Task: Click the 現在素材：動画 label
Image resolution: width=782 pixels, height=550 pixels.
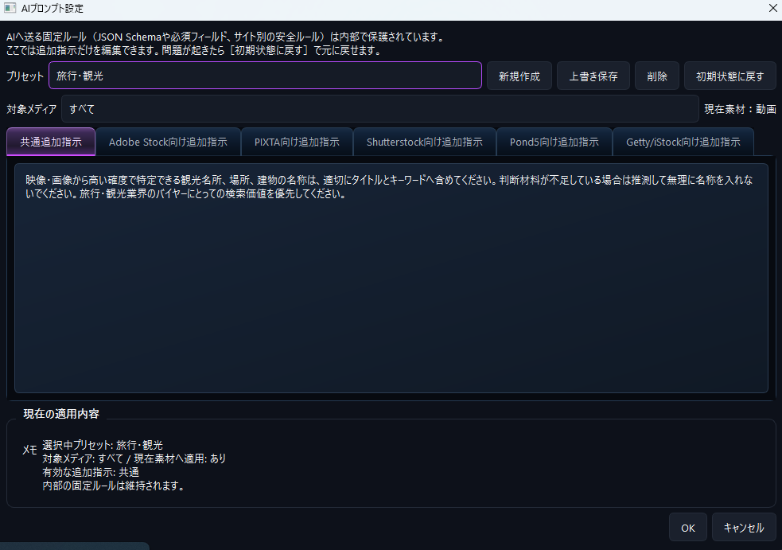Action: pyautogui.click(x=740, y=109)
